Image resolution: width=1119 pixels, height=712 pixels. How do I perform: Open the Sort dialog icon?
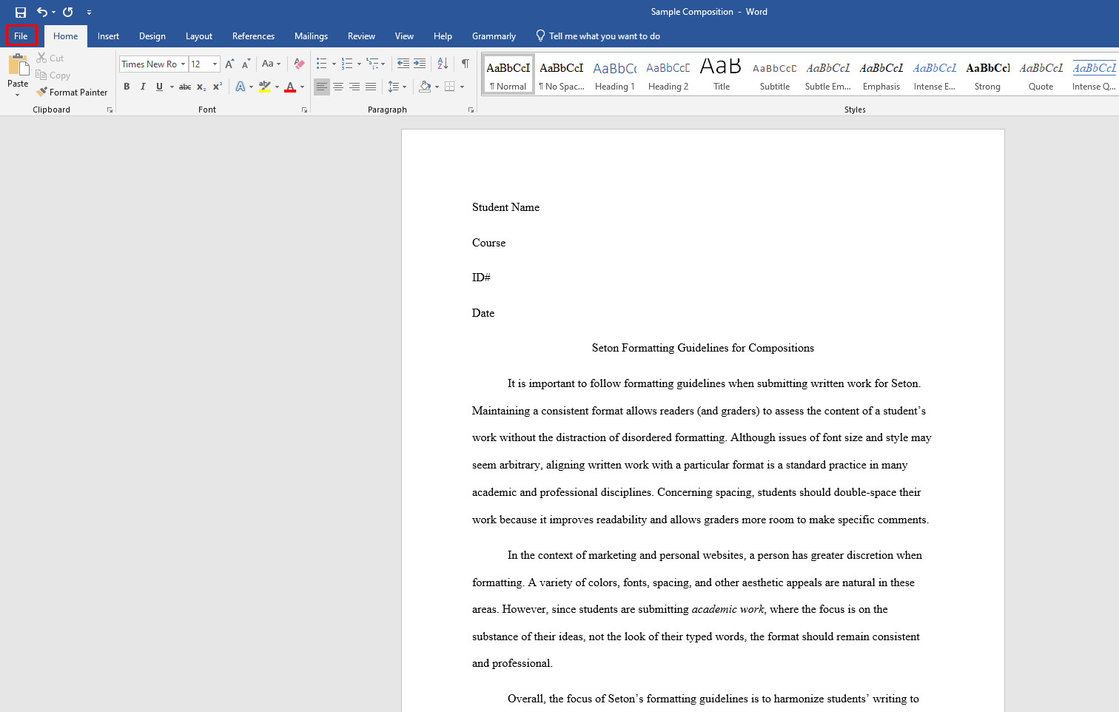pos(443,64)
